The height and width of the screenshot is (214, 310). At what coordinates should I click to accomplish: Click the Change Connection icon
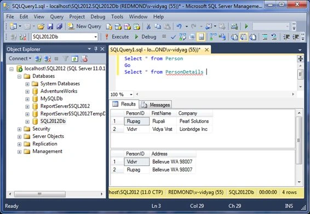click(x=23, y=37)
